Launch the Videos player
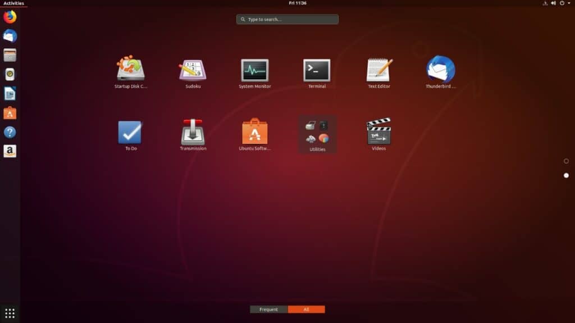Screen dimensions: 575x323 pyautogui.click(x=379, y=133)
